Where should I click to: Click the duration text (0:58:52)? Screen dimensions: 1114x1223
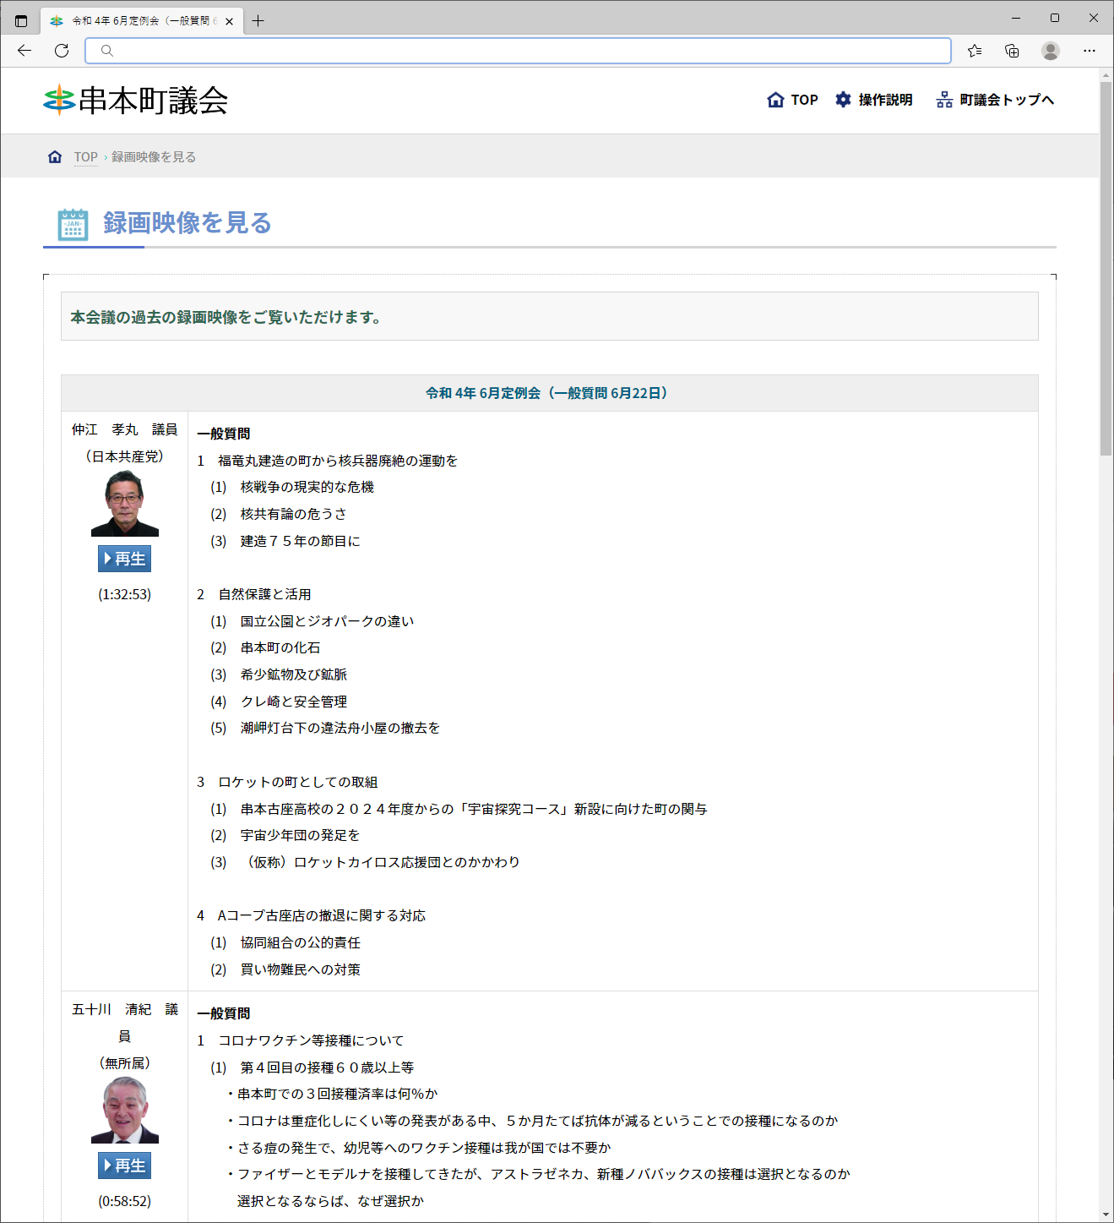pos(125,1201)
